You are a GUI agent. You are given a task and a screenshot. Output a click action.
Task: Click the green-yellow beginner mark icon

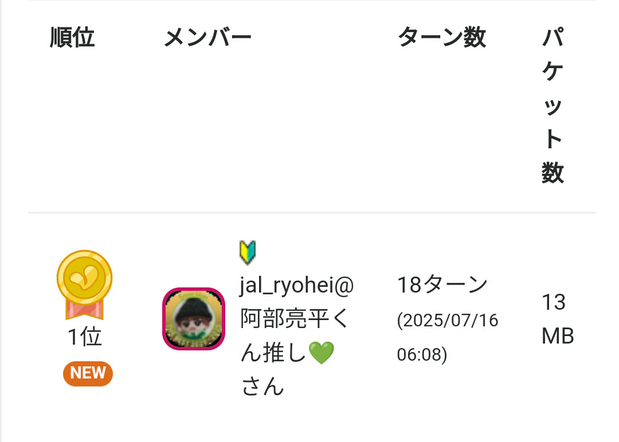(x=247, y=252)
